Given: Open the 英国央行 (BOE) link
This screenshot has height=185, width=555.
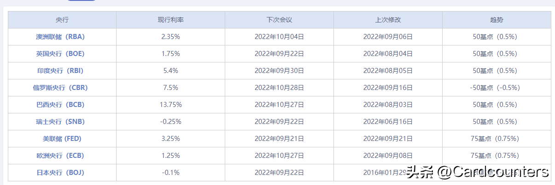Looking at the screenshot, I should pyautogui.click(x=62, y=54).
